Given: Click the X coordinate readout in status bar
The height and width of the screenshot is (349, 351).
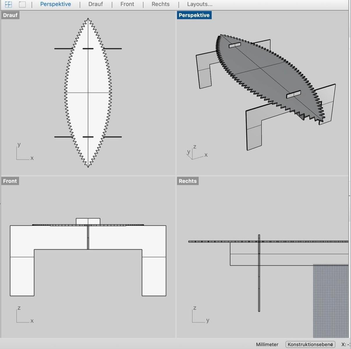Looking at the screenshot, I should click(345, 344).
